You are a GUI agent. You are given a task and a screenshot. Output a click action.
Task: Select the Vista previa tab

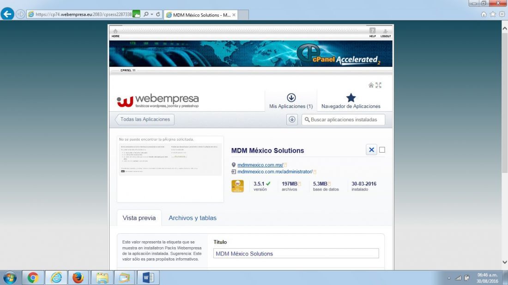pyautogui.click(x=139, y=218)
